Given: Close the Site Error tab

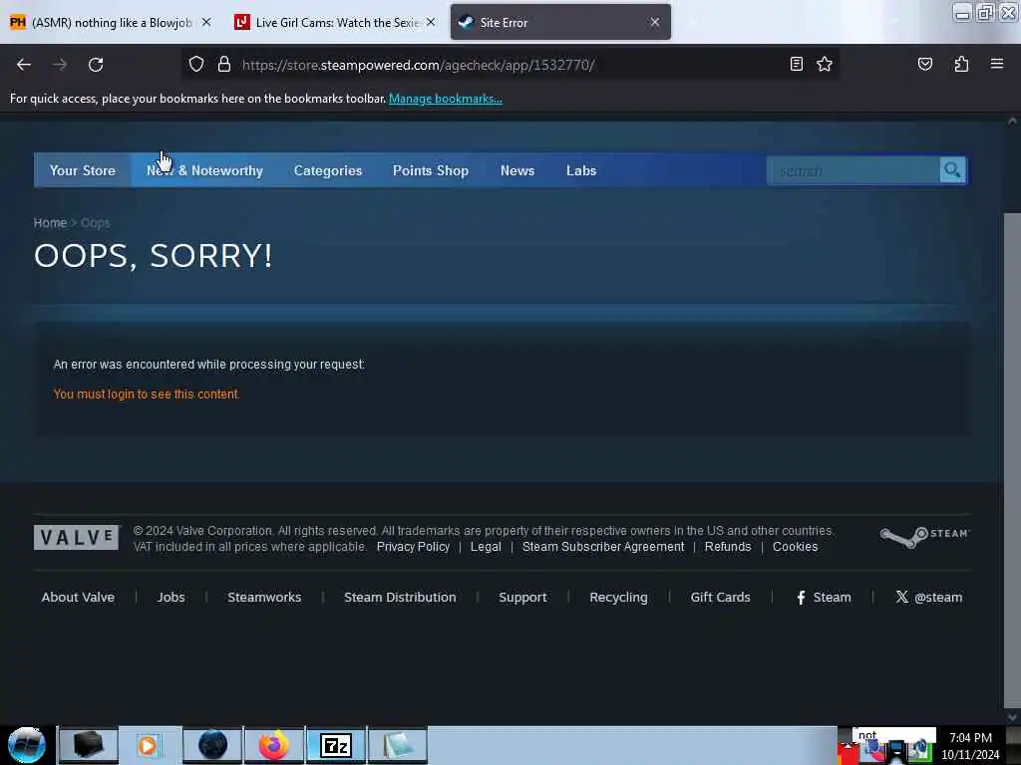Looking at the screenshot, I should pos(654,22).
